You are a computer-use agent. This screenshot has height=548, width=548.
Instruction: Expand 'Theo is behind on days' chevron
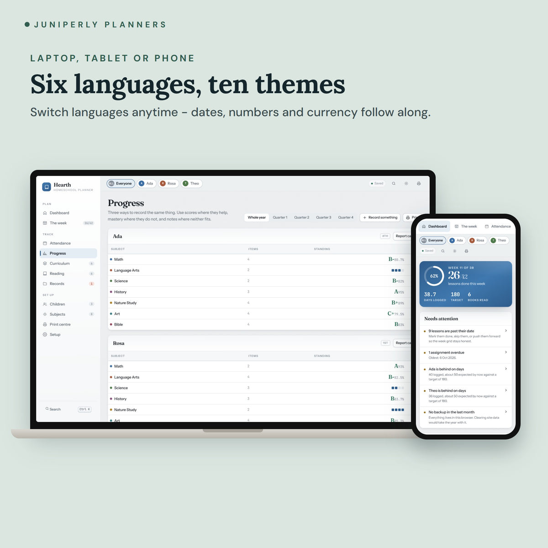click(506, 390)
